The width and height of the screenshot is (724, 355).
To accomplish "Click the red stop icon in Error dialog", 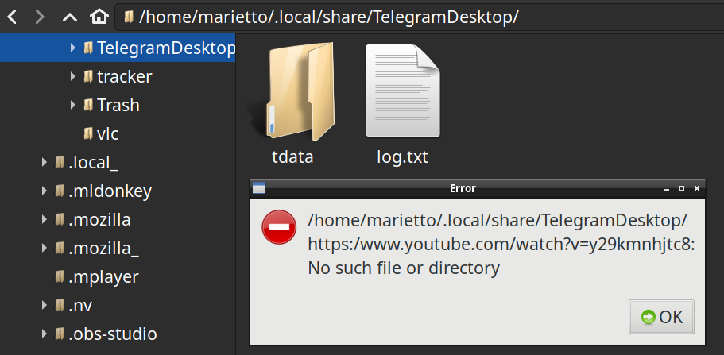I will 279,226.
